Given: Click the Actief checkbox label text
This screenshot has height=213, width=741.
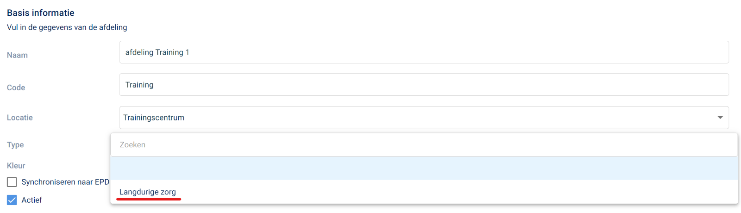Looking at the screenshot, I should pos(31,200).
